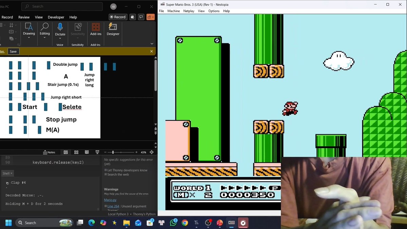The image size is (407, 229).
Task: Dismiss the yellow message bar
Action: click(152, 51)
